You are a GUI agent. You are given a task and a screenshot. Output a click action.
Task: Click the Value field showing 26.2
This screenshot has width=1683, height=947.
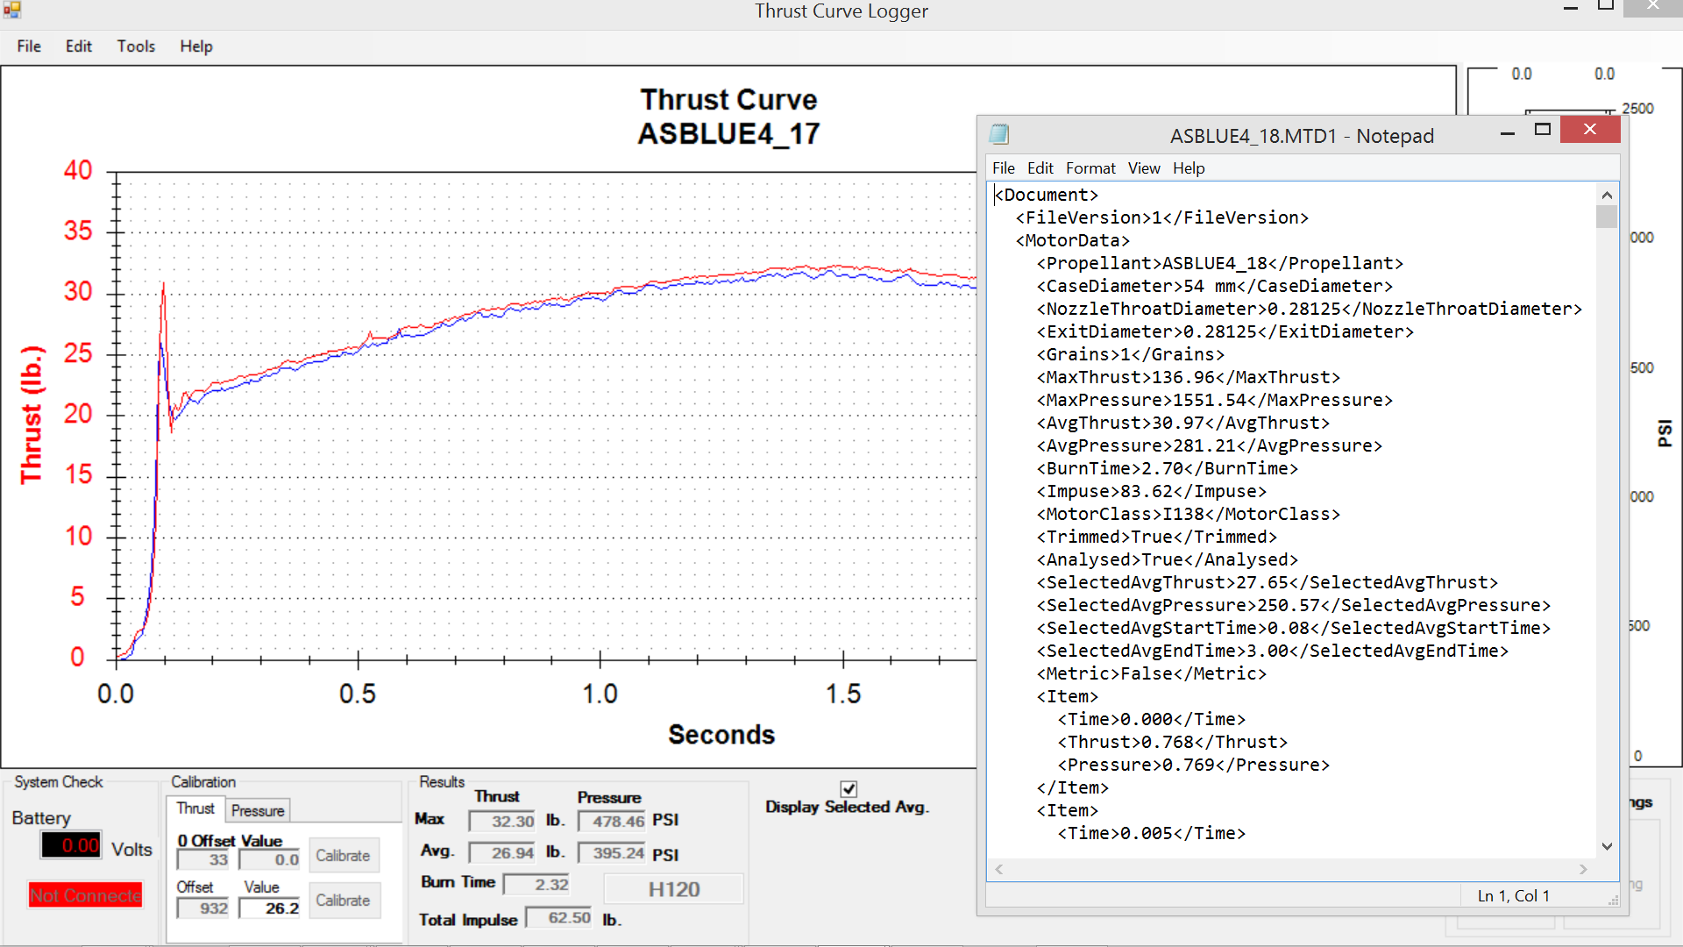point(270,908)
